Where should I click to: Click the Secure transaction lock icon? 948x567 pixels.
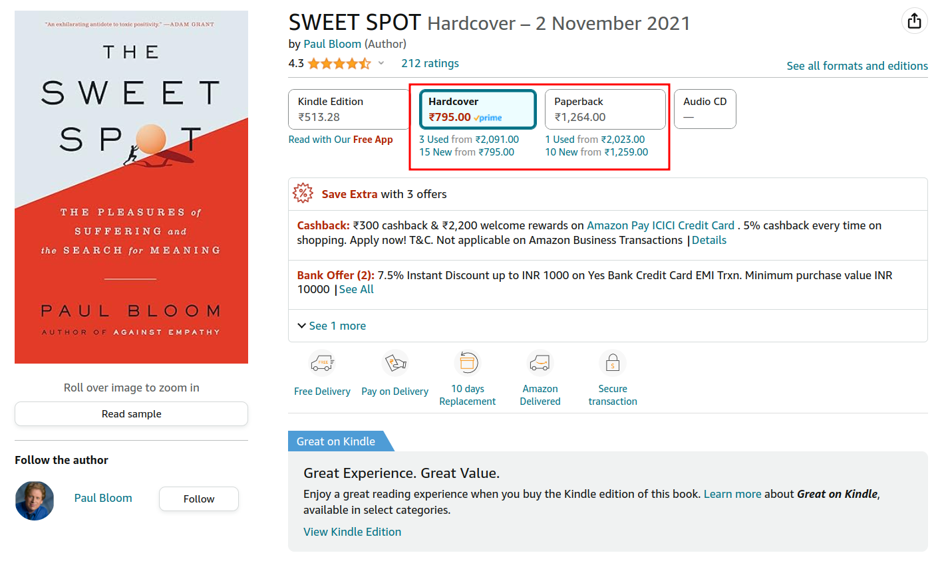pyautogui.click(x=613, y=363)
